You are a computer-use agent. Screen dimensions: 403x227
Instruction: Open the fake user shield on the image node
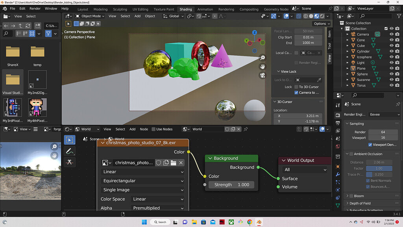[159, 163]
